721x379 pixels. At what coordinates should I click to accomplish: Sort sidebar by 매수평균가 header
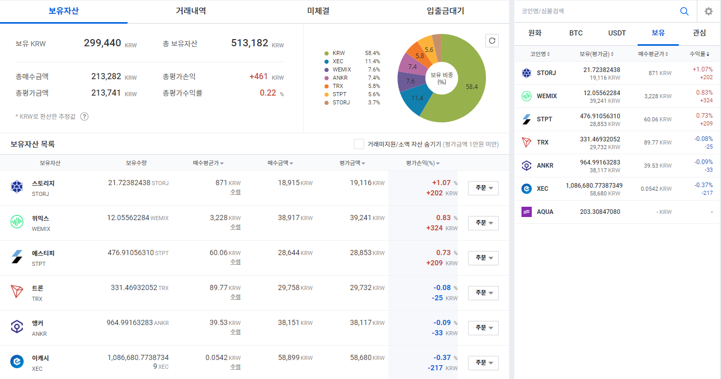click(653, 54)
